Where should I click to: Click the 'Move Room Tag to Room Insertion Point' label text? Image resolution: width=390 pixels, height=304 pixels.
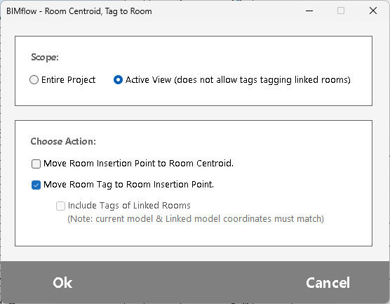tap(128, 185)
